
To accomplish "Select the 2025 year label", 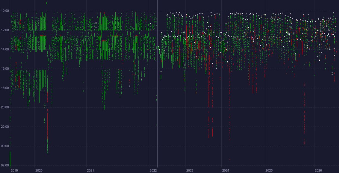I will [269, 170].
